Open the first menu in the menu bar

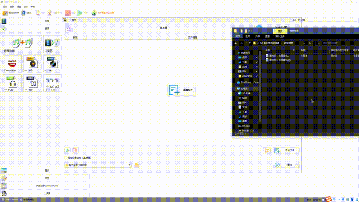coord(5,7)
